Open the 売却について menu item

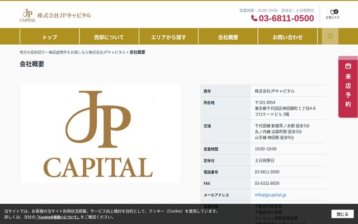tap(109, 37)
